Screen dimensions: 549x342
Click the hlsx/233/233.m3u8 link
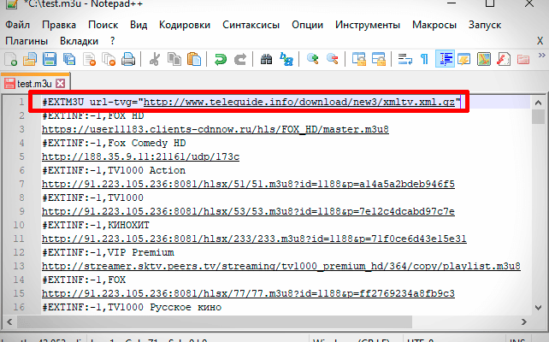(x=254, y=239)
